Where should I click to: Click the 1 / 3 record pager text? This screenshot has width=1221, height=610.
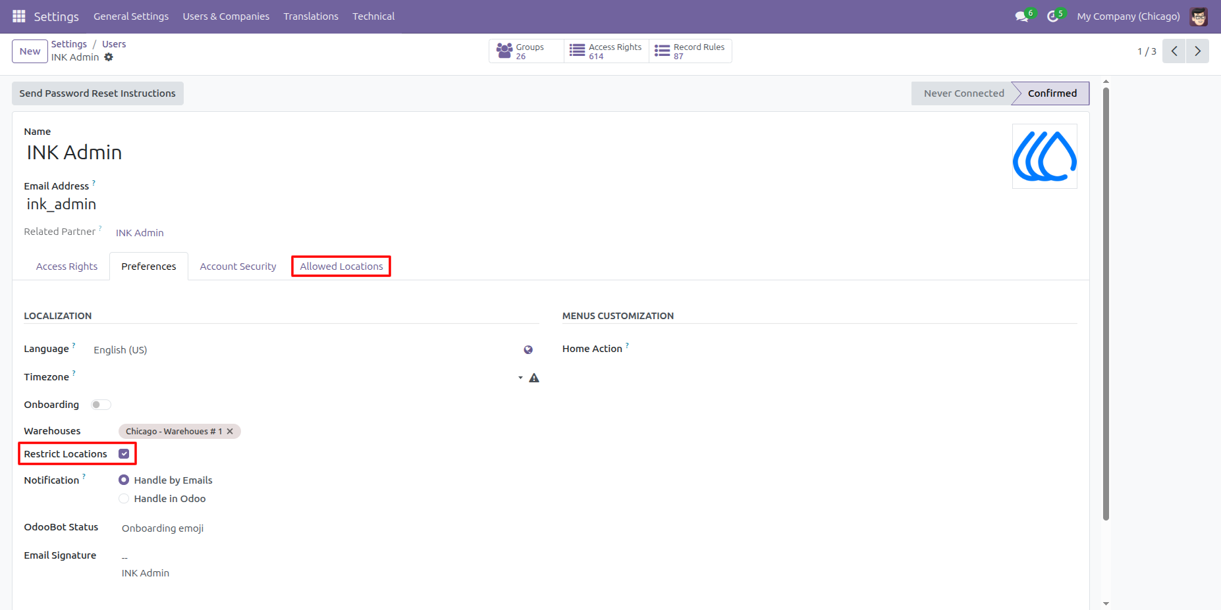(x=1147, y=51)
